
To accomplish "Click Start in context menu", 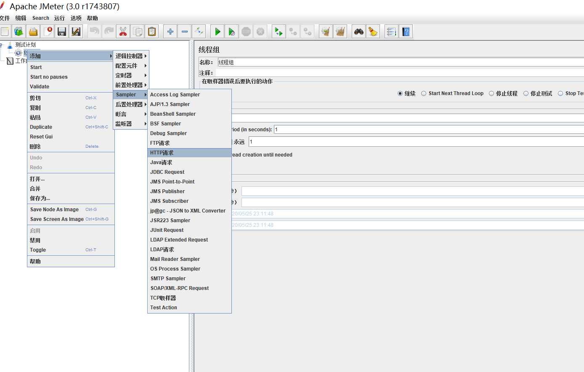I will tap(71, 67).
